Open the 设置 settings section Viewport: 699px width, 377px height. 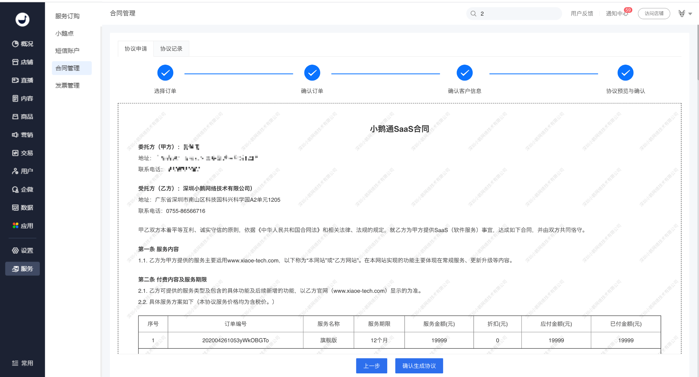point(23,250)
